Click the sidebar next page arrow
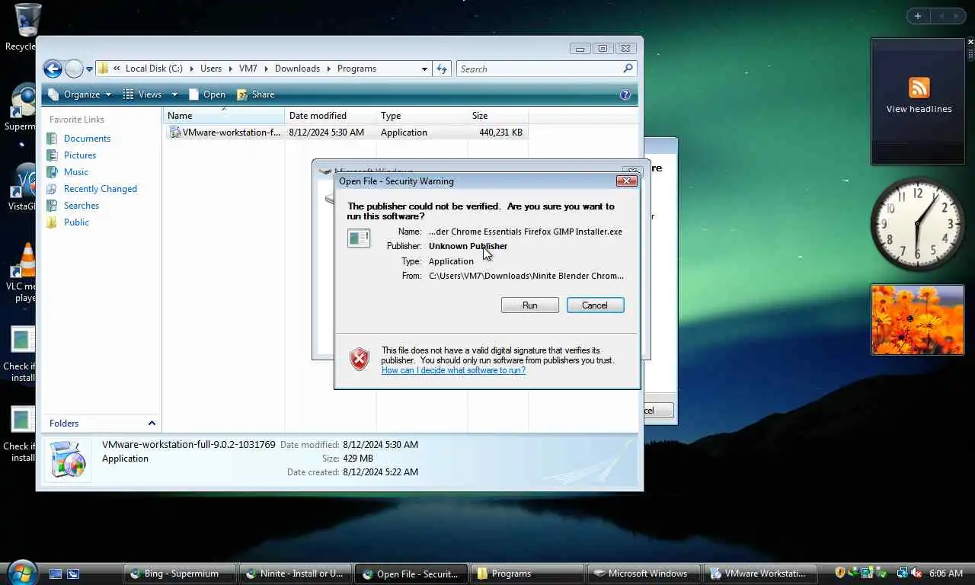The height and width of the screenshot is (585, 975). tap(957, 16)
